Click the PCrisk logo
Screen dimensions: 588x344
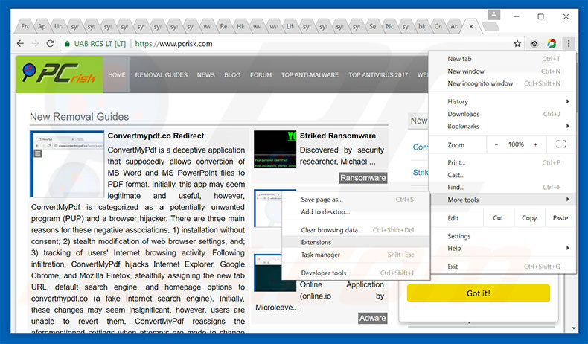tap(58, 75)
